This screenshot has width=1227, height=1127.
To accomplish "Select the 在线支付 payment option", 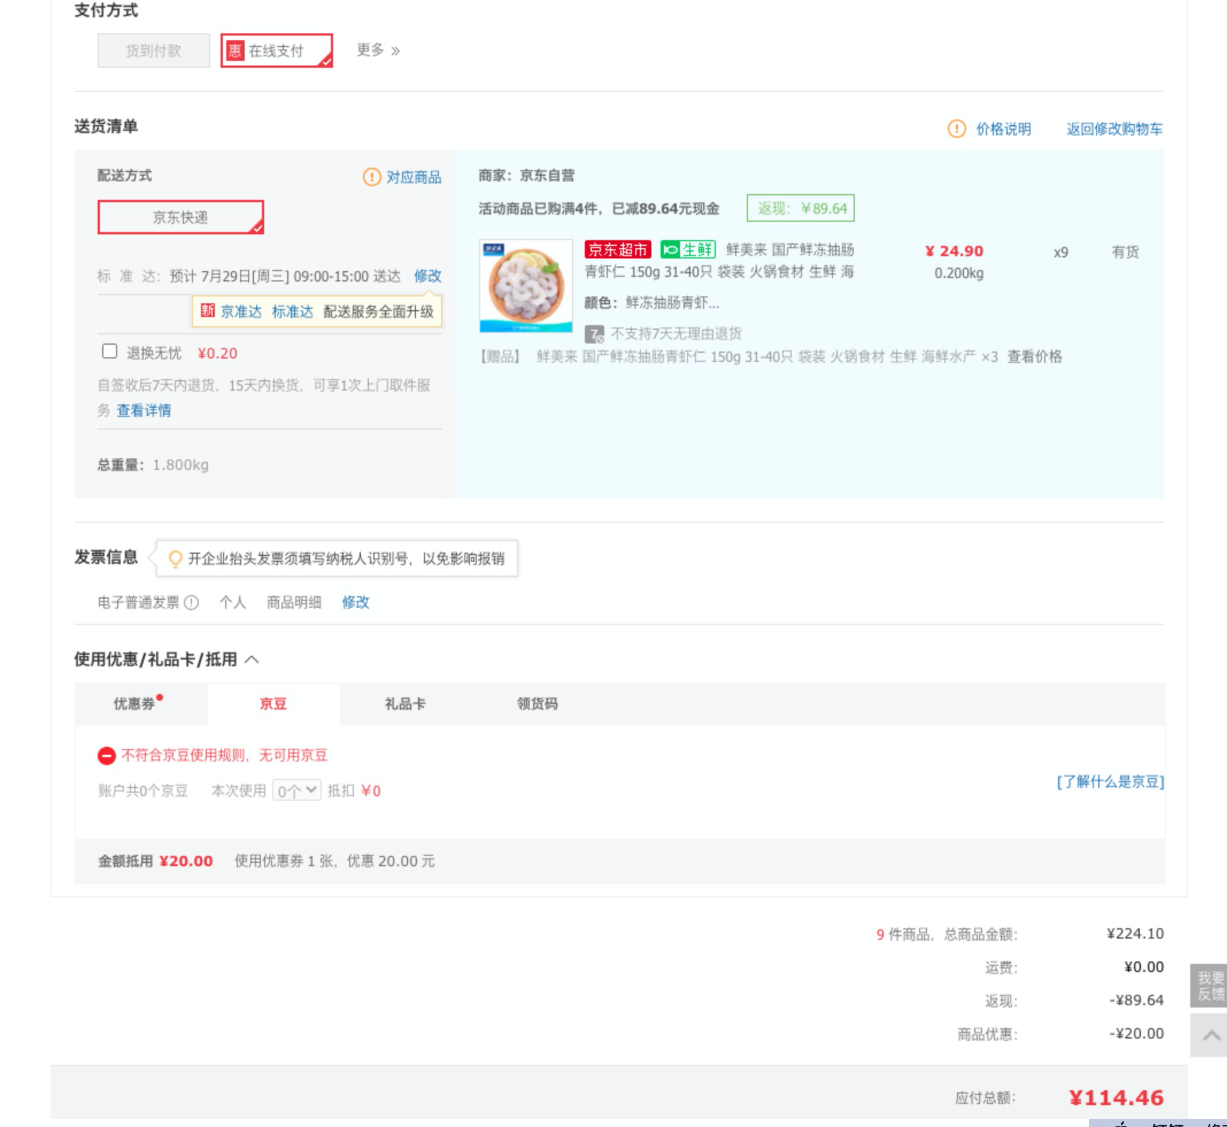I will 276,51.
